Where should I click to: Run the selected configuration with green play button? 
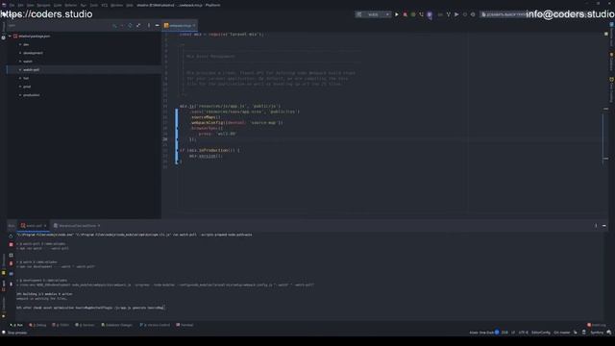(x=397, y=14)
